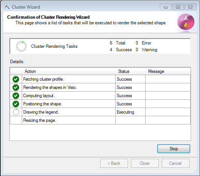Viewport: 200px width, 176px height.
Task: Click green checkmark beside Fetching cluster profile
Action: click(x=16, y=79)
